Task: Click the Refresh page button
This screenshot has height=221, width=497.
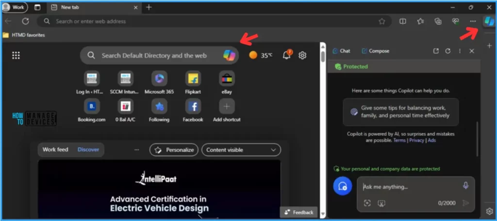Action: pos(25,21)
